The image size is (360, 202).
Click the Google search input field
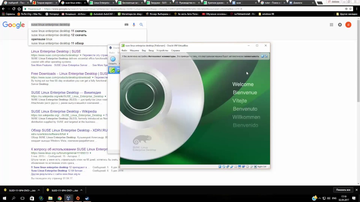76,25
